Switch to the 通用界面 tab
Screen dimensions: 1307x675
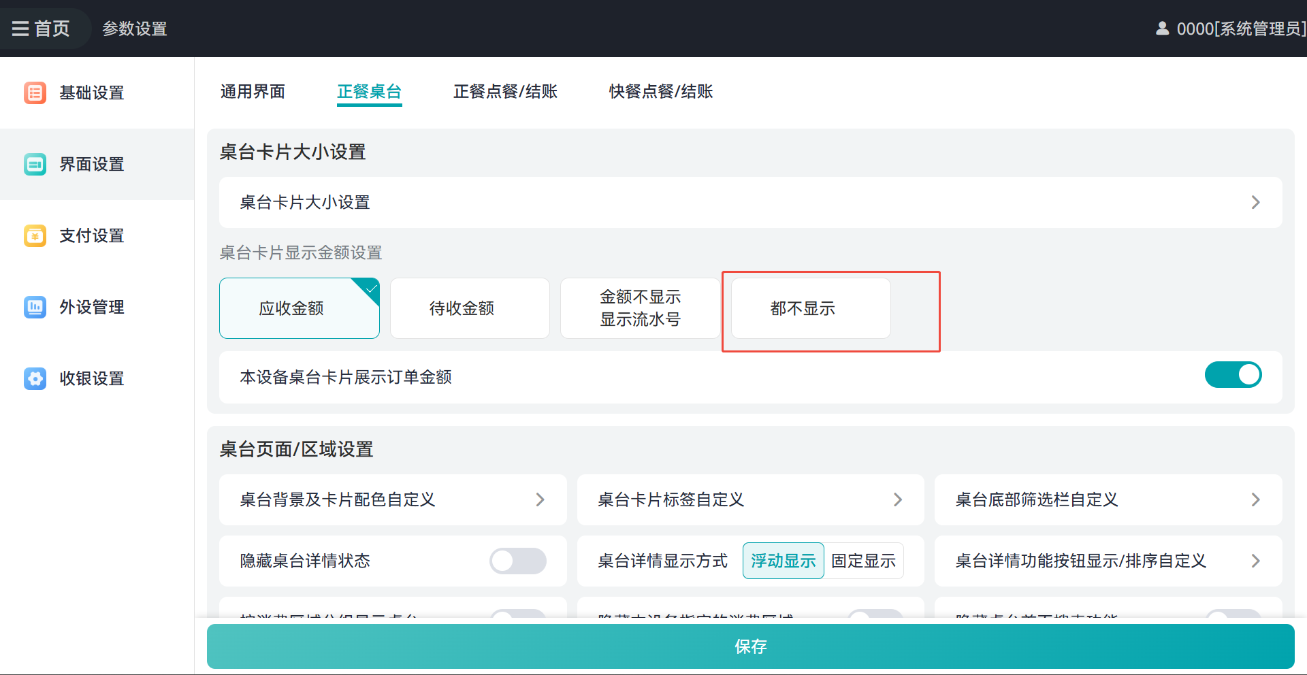(253, 91)
